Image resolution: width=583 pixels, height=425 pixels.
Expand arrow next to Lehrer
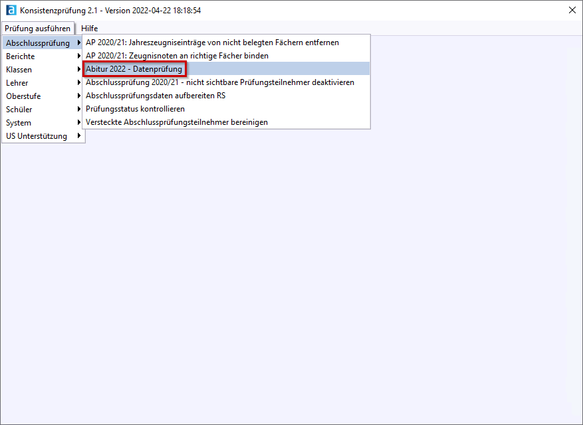(x=79, y=82)
